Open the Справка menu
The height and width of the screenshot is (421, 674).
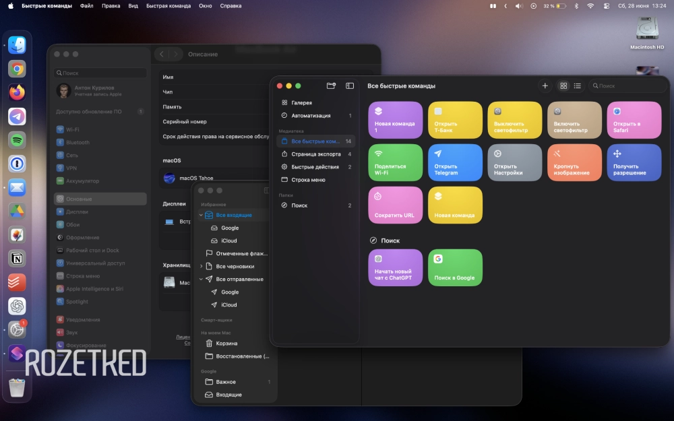pyautogui.click(x=231, y=6)
